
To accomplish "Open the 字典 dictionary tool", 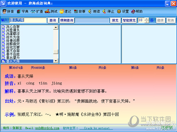I will coord(23,11).
